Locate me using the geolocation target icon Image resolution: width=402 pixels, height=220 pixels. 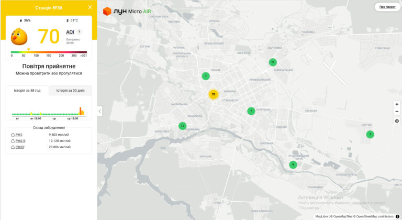click(x=397, y=121)
